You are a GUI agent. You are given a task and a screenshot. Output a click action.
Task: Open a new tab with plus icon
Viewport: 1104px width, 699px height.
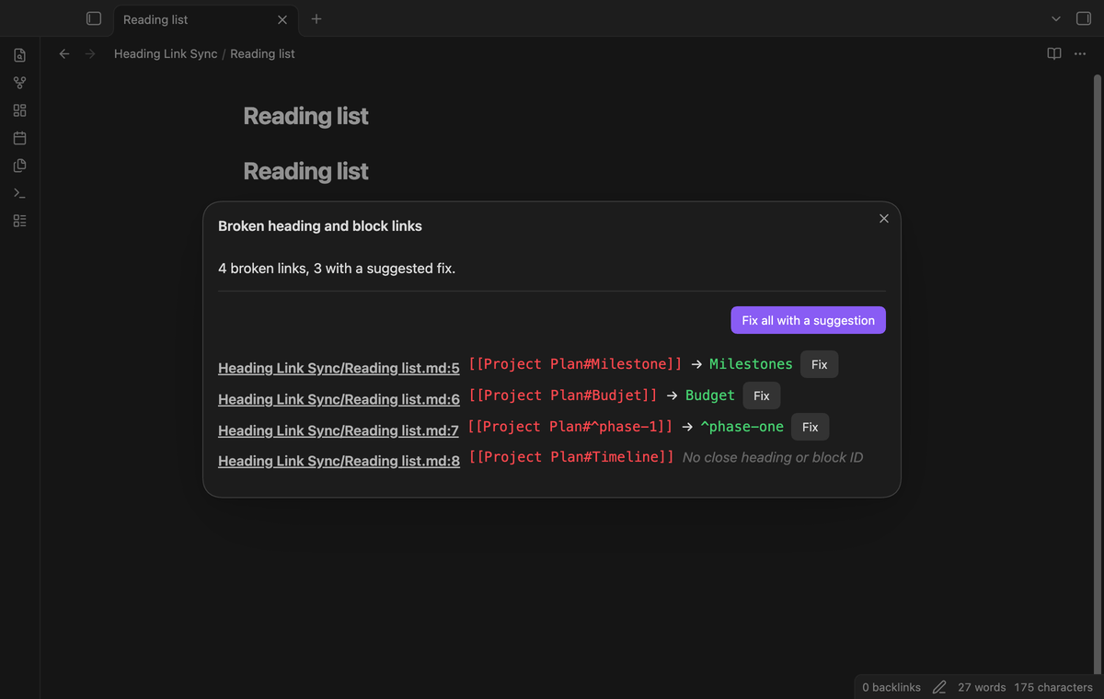click(x=316, y=18)
